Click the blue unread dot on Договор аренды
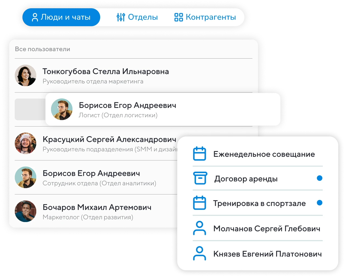The height and width of the screenshot is (277, 345). point(319,178)
